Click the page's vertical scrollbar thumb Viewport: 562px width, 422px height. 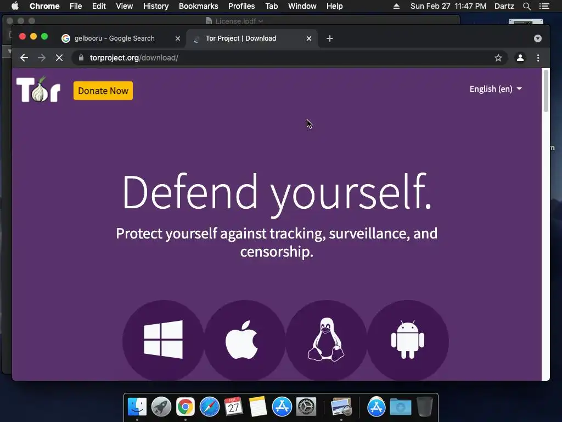(x=546, y=91)
